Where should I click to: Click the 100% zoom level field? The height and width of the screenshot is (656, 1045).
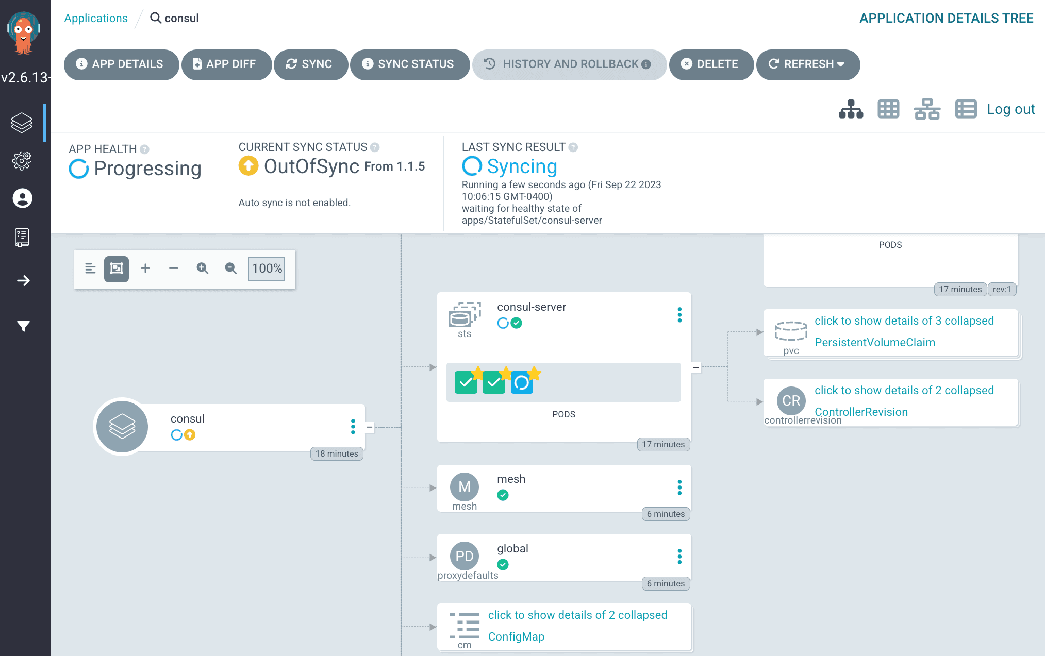pos(267,268)
